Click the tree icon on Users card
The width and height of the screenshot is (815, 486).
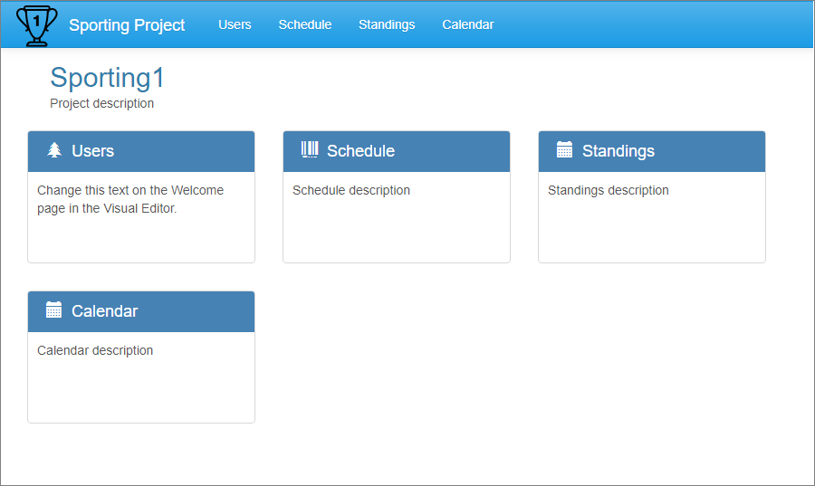click(54, 150)
